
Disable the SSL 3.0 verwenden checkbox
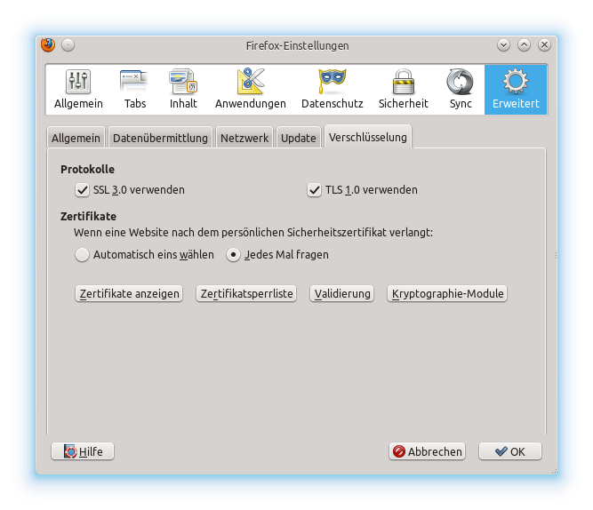pyautogui.click(x=84, y=189)
